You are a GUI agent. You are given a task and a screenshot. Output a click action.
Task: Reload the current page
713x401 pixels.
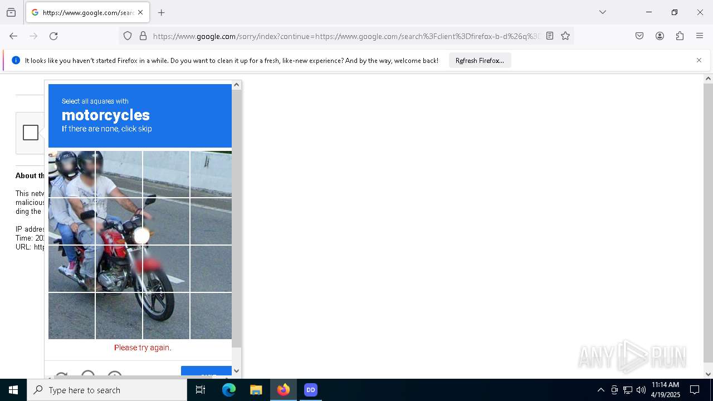tap(53, 36)
